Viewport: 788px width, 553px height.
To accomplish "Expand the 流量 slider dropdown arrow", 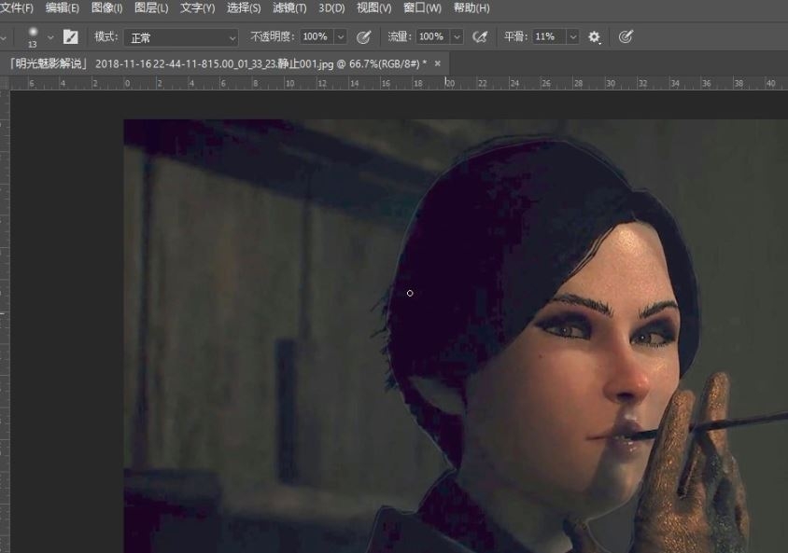I will pos(457,36).
